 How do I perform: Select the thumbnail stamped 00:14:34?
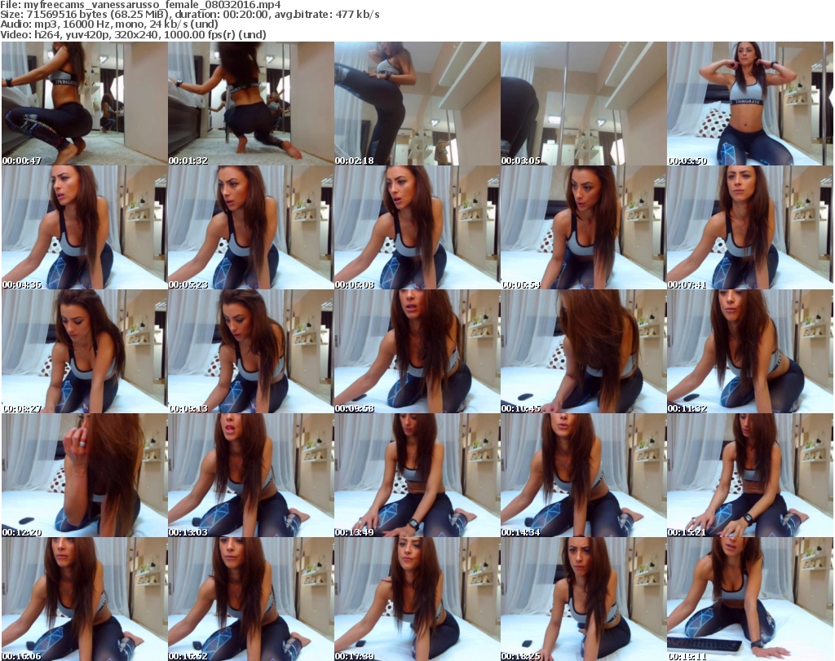pyautogui.click(x=583, y=475)
